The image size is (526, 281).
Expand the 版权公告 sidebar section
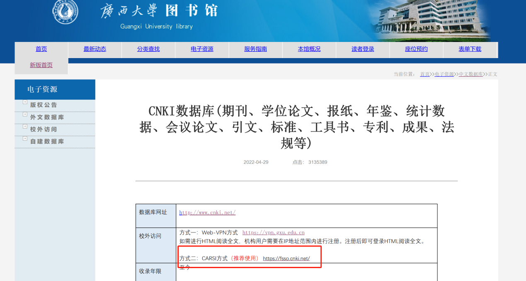(x=25, y=102)
